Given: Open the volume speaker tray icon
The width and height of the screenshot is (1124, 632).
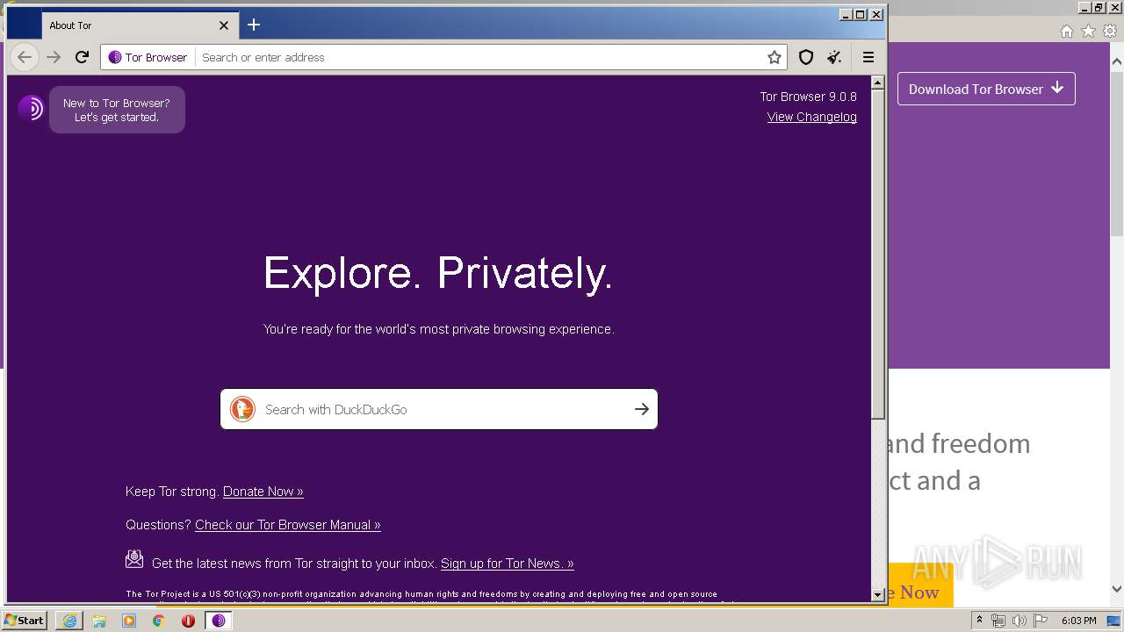Looking at the screenshot, I should (1020, 621).
